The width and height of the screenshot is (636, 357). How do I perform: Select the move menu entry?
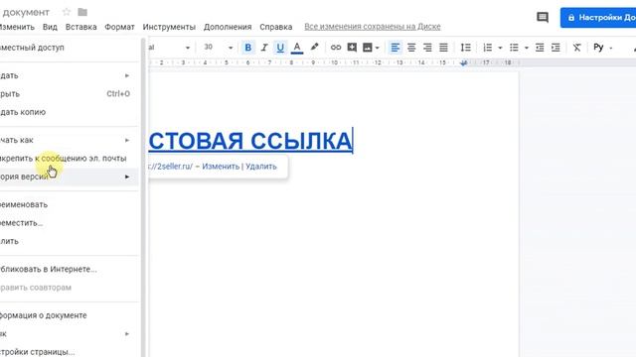click(x=70, y=222)
